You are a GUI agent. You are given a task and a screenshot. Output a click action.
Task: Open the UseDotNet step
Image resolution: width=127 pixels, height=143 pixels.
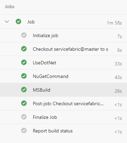pyautogui.click(x=63, y=63)
